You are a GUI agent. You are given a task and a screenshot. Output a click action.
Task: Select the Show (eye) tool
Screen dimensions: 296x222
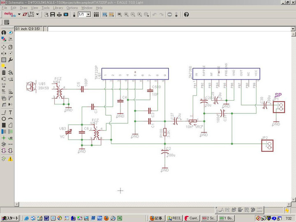pyautogui.click(x=10, y=32)
